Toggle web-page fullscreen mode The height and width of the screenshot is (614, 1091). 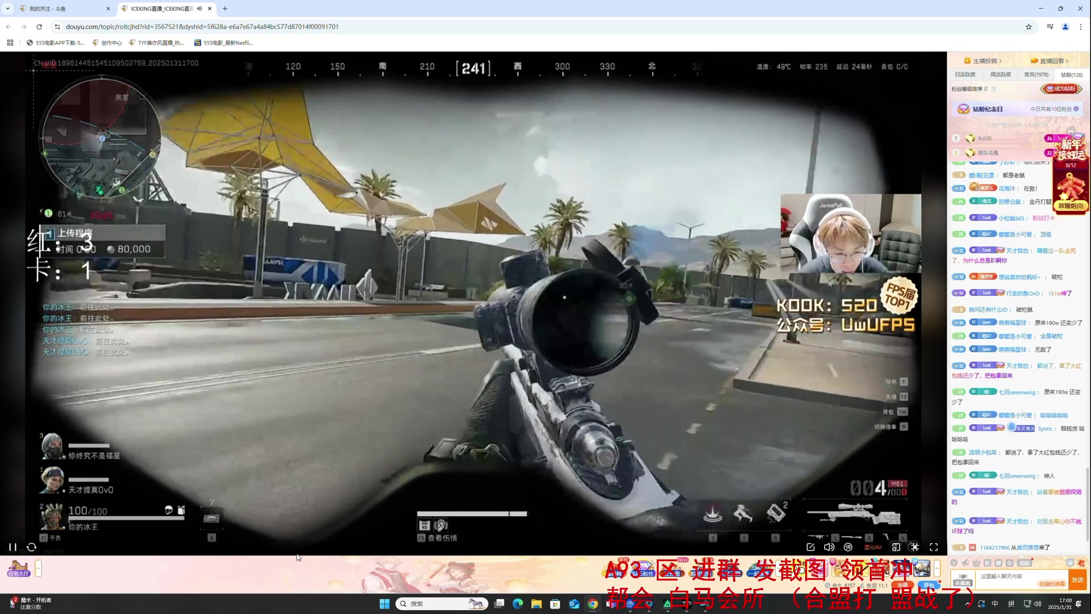(914, 547)
